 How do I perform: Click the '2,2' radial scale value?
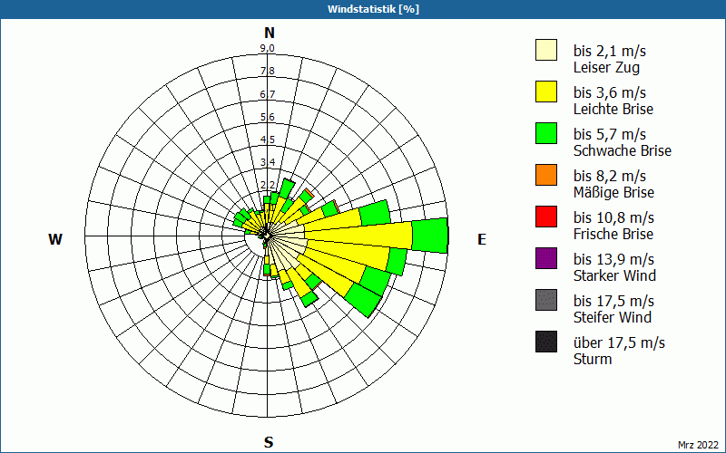tap(267, 185)
